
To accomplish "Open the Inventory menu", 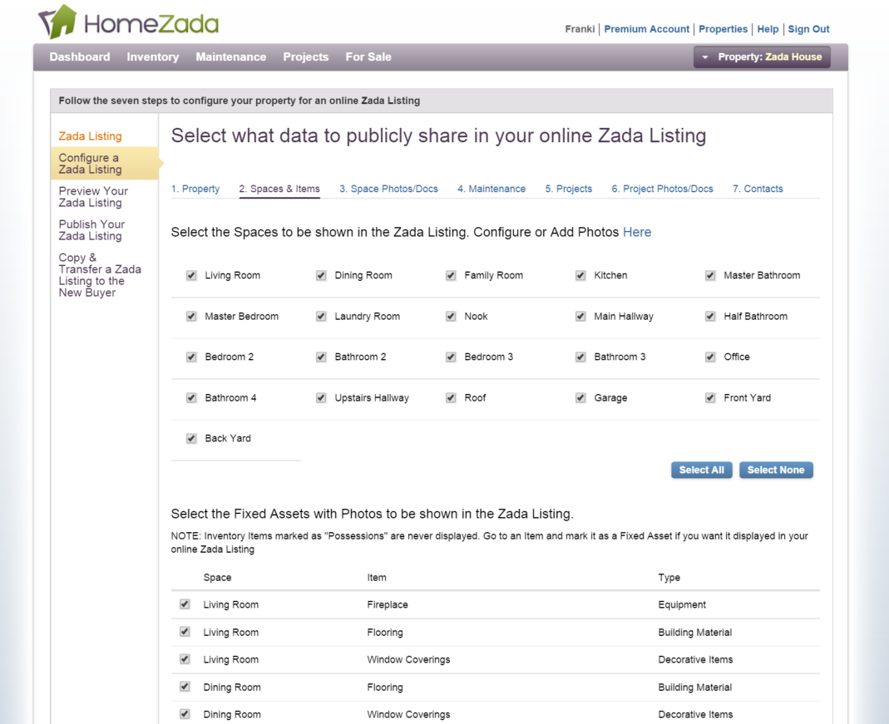I will (x=153, y=57).
